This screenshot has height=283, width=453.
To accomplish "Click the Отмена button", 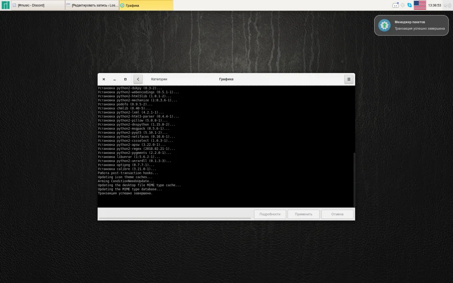I will click(337, 214).
